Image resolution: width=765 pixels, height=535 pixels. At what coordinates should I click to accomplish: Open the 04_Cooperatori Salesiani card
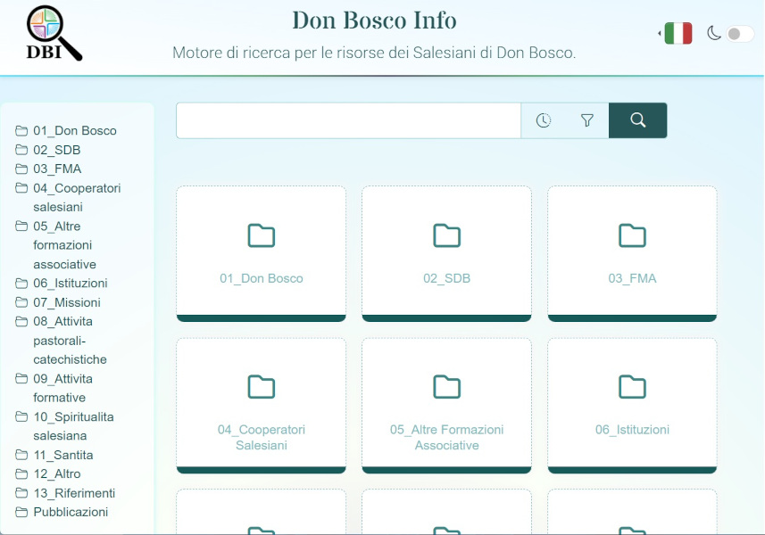pos(261,406)
